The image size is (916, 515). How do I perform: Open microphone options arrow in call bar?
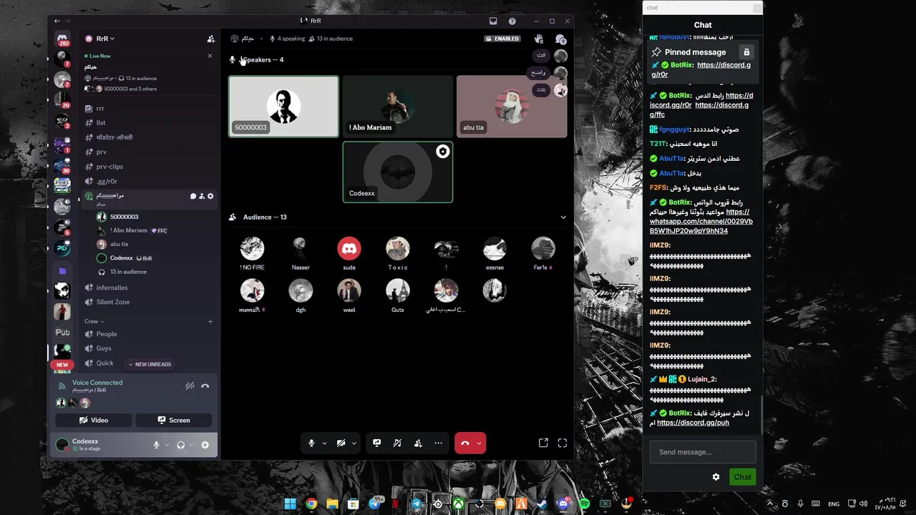pos(324,443)
